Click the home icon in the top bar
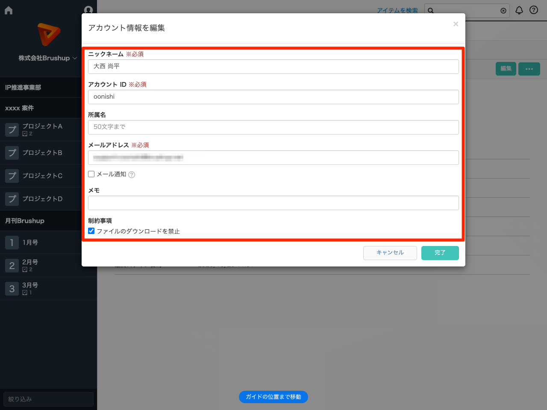Image resolution: width=547 pixels, height=410 pixels. pos(8,10)
